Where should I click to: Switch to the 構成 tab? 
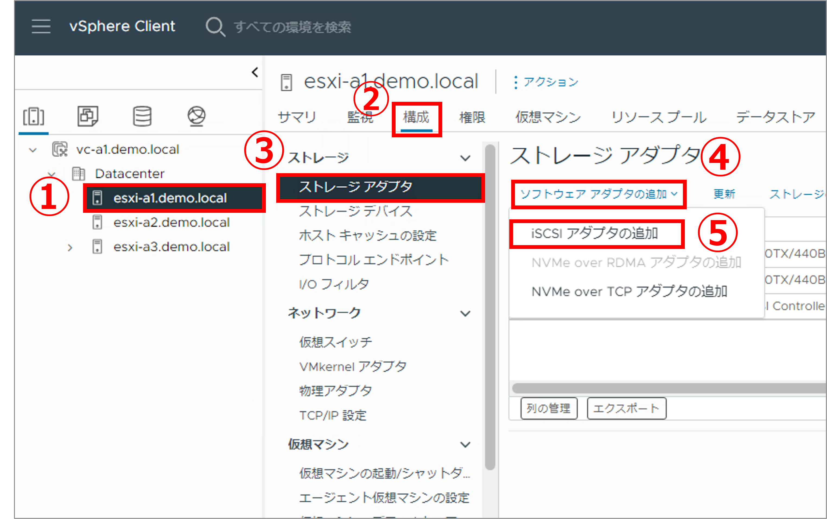(x=416, y=117)
